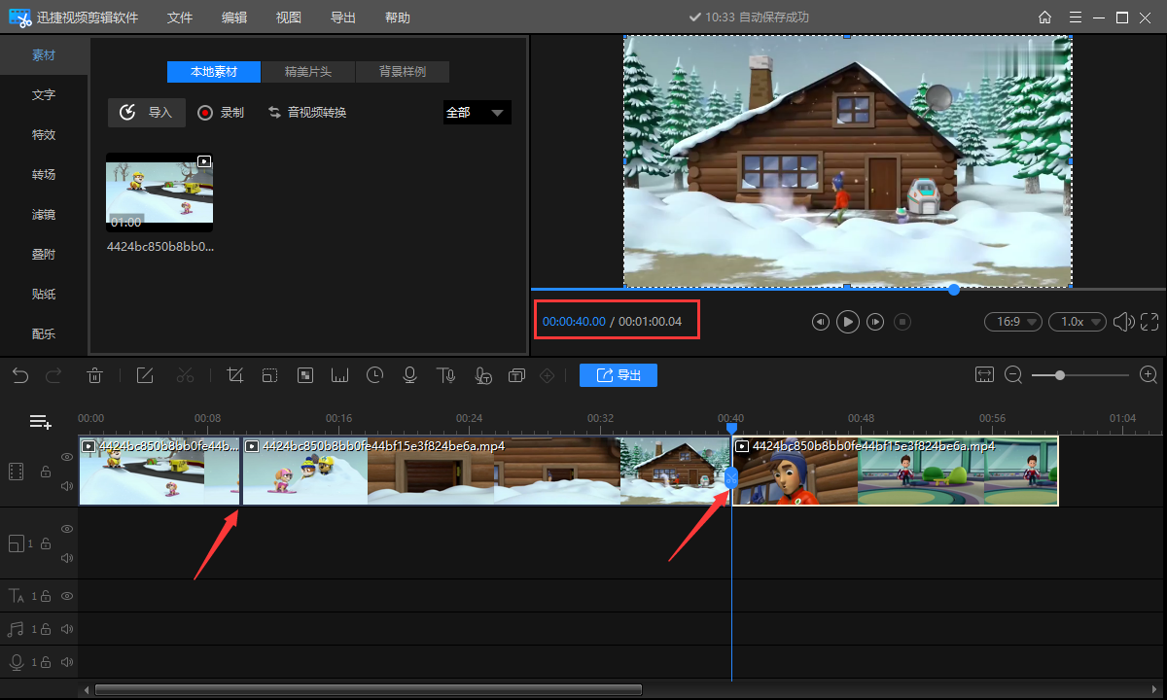The height and width of the screenshot is (700, 1167).
Task: Mute the voice recording track
Action: point(67,662)
